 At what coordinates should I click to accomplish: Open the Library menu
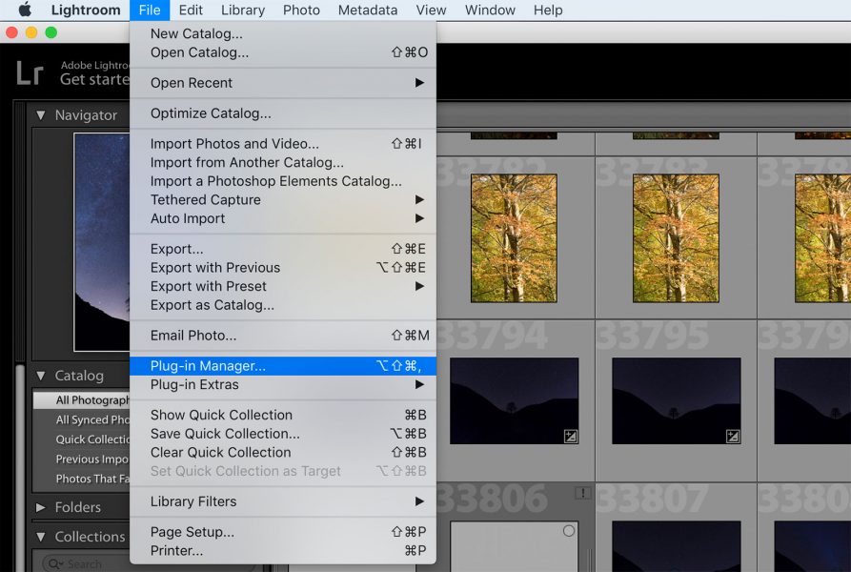[x=242, y=10]
